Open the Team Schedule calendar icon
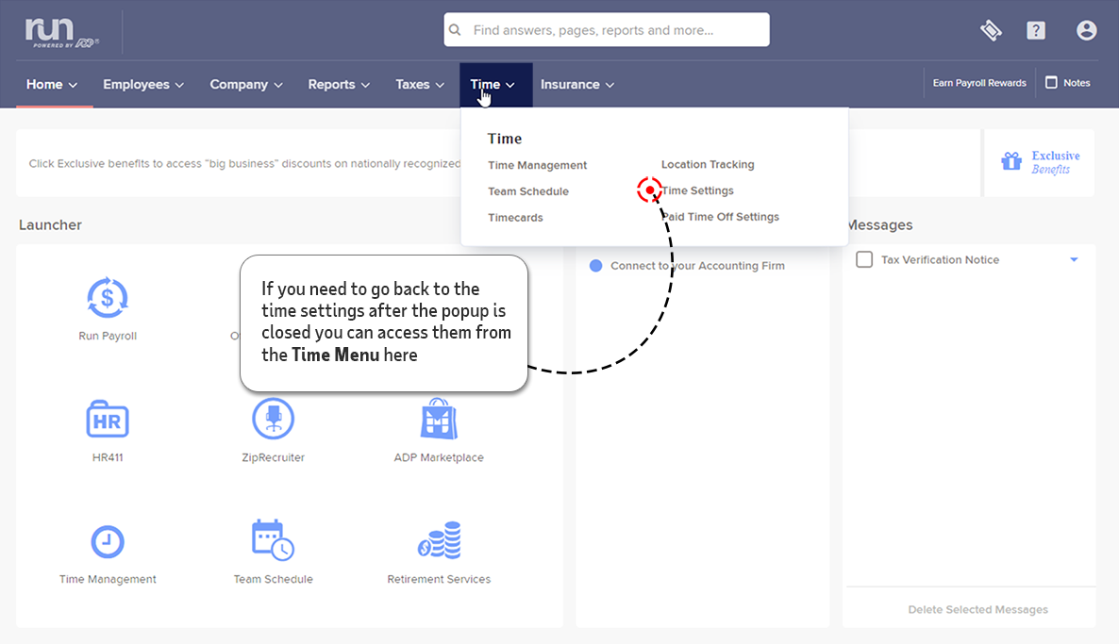1119x644 pixels. 273,541
